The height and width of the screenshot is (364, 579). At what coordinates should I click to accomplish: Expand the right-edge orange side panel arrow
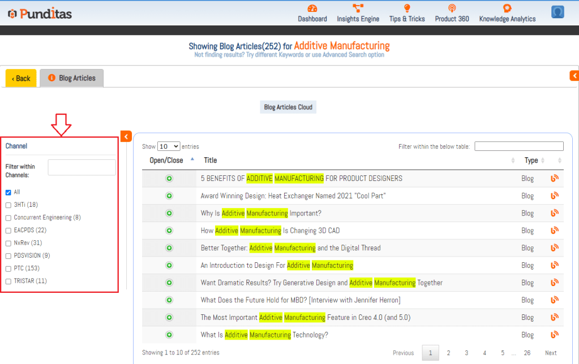(574, 75)
